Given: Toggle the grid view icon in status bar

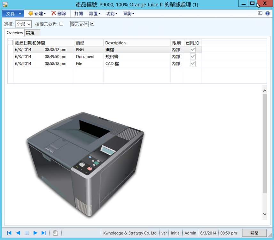Looking at the screenshot, I should (x=27, y=233).
